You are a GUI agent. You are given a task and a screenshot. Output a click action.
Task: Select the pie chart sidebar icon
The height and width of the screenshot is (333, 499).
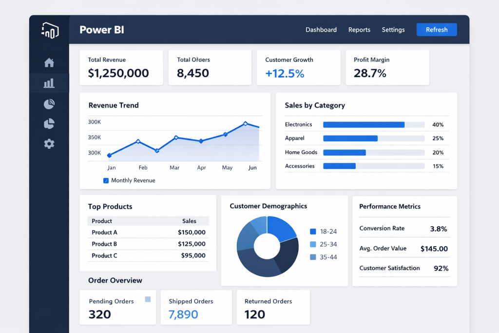tap(49, 124)
